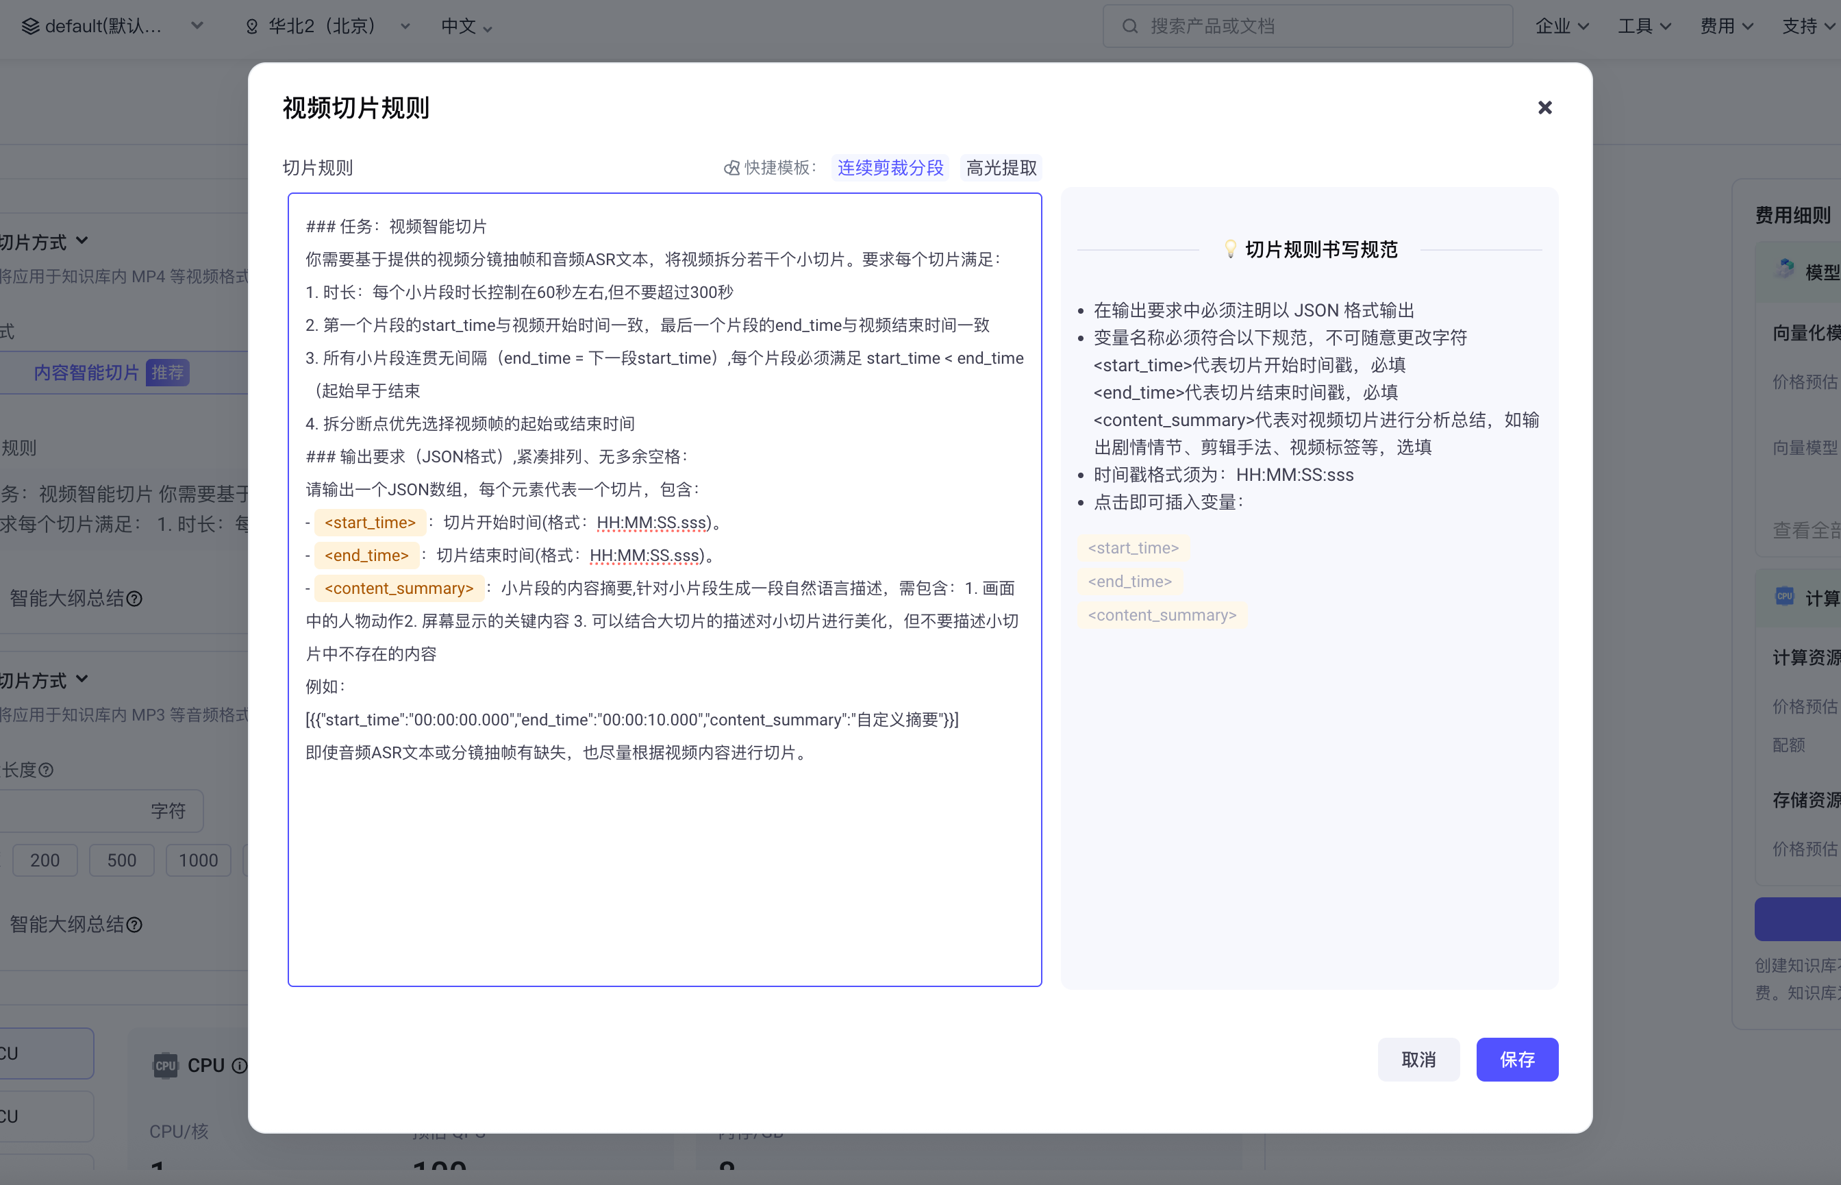The width and height of the screenshot is (1841, 1185).
Task: Click the 模型 cube icon in the cost panel
Action: point(1785,269)
